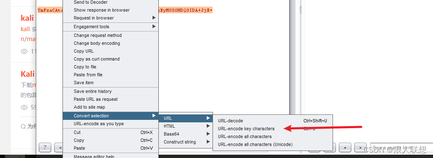Click the '>' next match button
433x158 pixels.
click(360, 148)
